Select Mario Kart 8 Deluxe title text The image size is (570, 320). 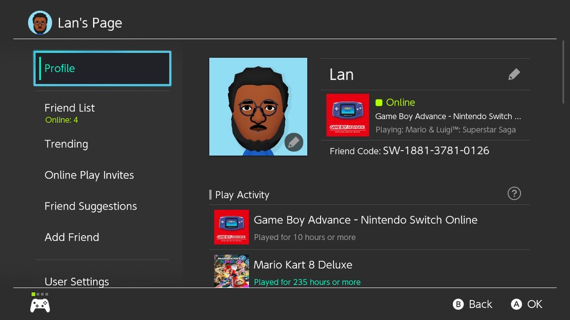pyautogui.click(x=303, y=265)
